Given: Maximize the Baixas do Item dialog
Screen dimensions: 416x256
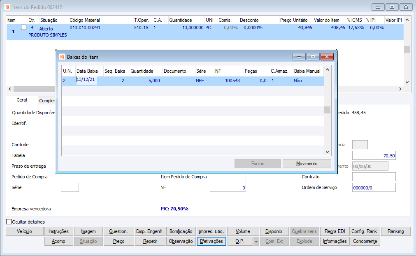Looking at the screenshot, I should click(313, 57).
